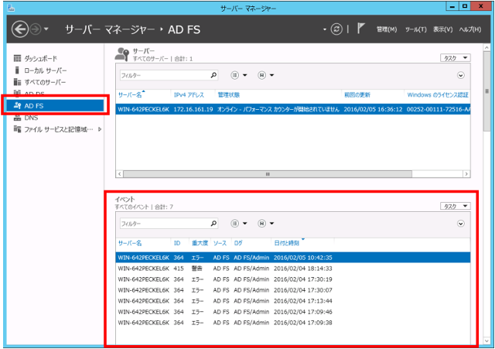Open the ツール(T) menu
The height and width of the screenshot is (349, 495).
[416, 29]
